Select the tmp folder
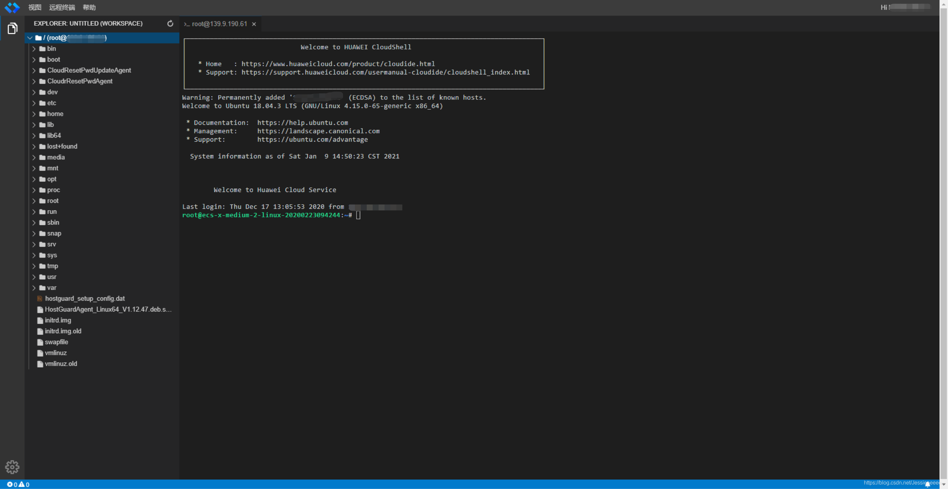The image size is (948, 489). (102, 266)
